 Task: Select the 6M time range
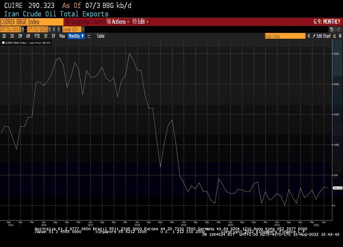pyautogui.click(x=28, y=36)
